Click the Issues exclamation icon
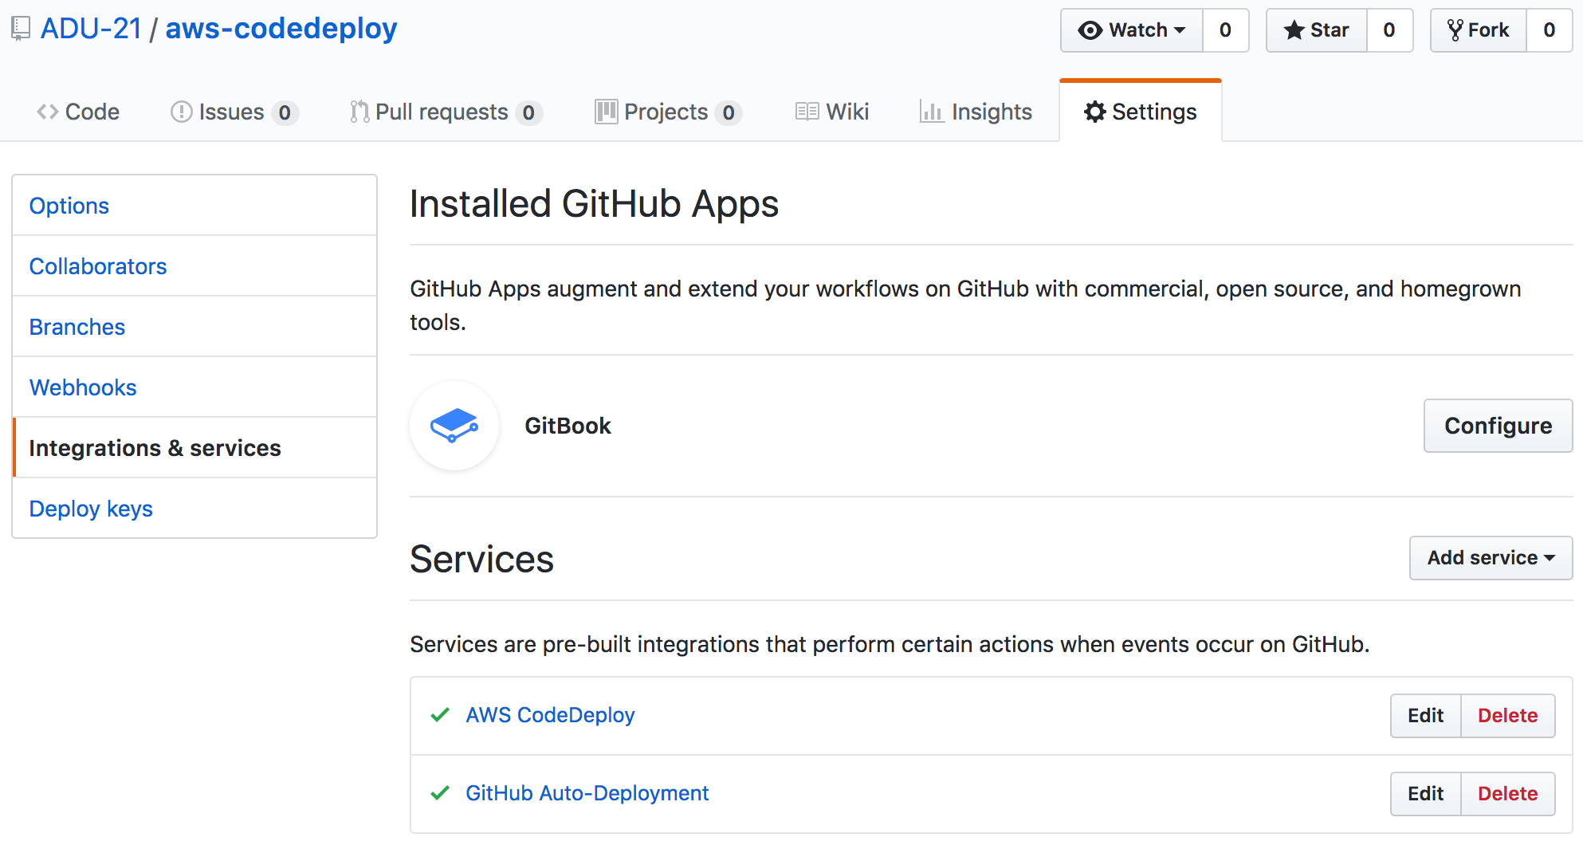Screen dimensions: 1583x845 [x=182, y=112]
